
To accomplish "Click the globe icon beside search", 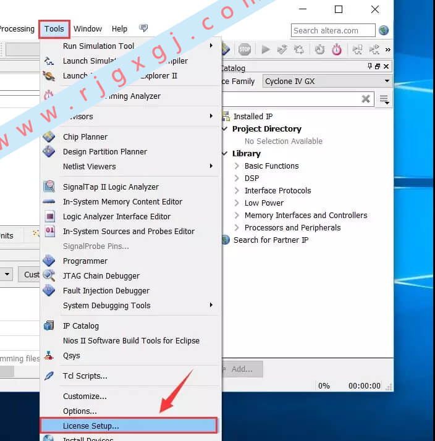I will point(384,30).
